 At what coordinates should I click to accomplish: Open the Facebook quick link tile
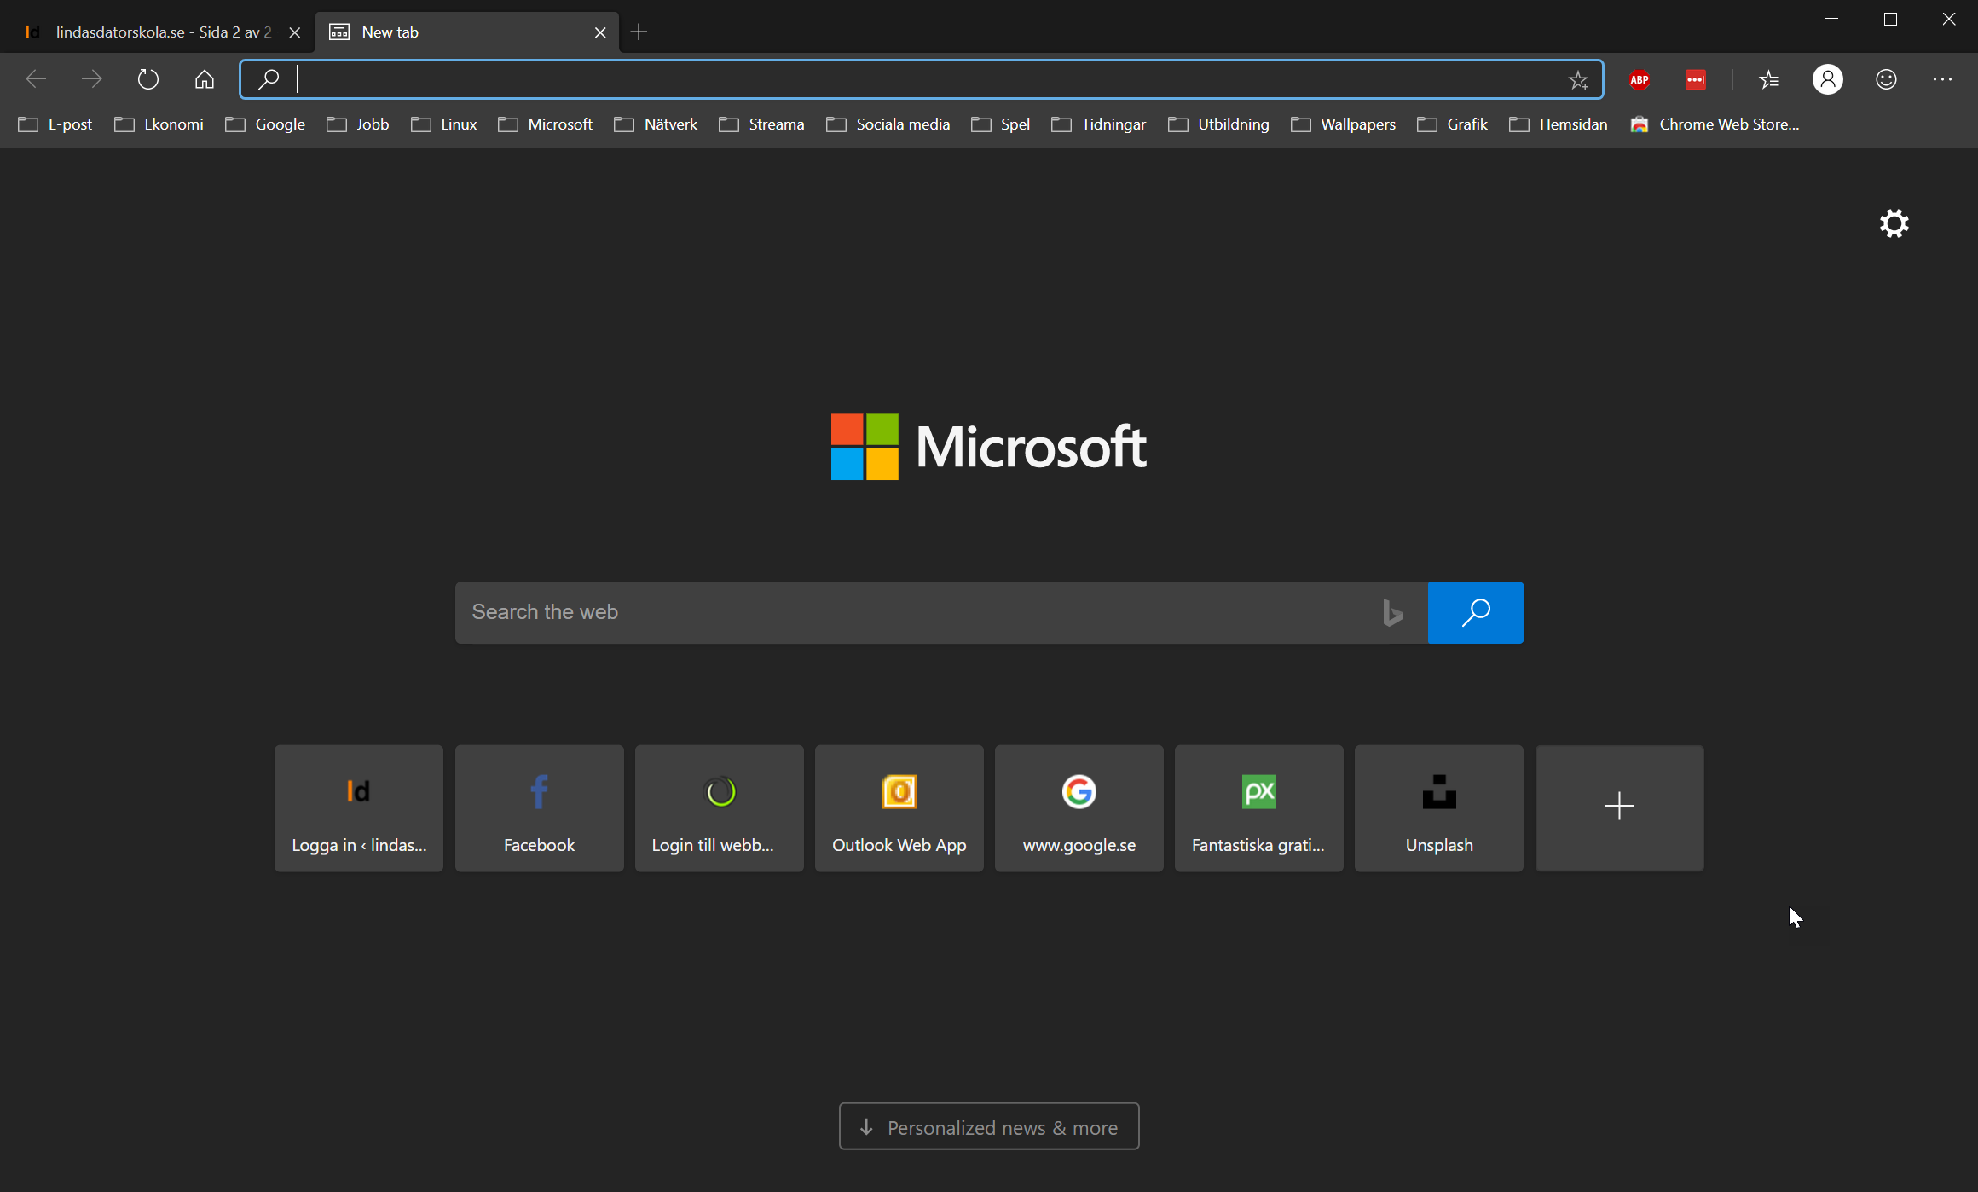tap(539, 808)
